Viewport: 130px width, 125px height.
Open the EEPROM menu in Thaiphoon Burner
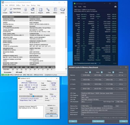pos(12,5)
